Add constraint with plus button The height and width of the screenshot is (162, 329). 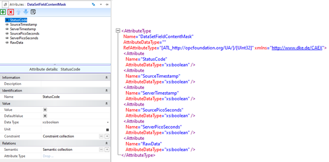(107, 136)
